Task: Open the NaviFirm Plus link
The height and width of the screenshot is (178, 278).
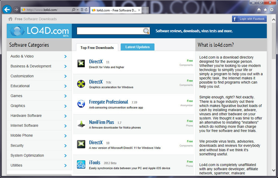Action: 102,122
